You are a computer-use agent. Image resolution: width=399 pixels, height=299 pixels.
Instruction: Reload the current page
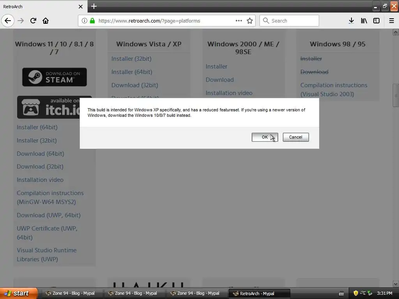click(x=33, y=21)
